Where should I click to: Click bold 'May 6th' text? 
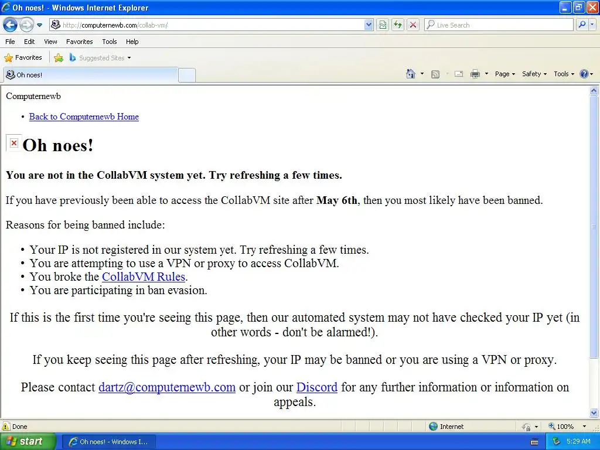337,200
